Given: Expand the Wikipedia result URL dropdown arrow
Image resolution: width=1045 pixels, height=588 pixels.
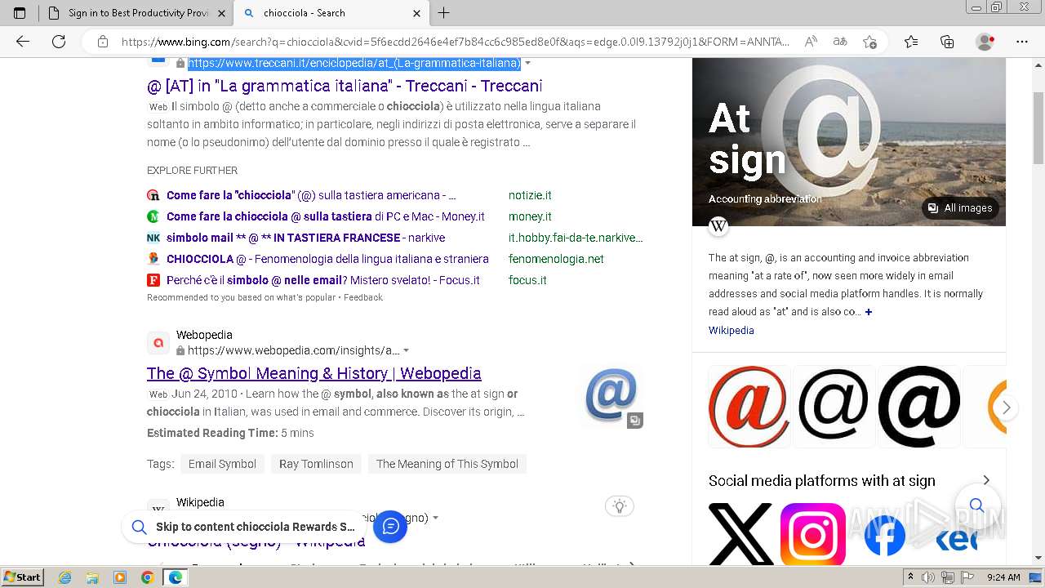Looking at the screenshot, I should [435, 518].
